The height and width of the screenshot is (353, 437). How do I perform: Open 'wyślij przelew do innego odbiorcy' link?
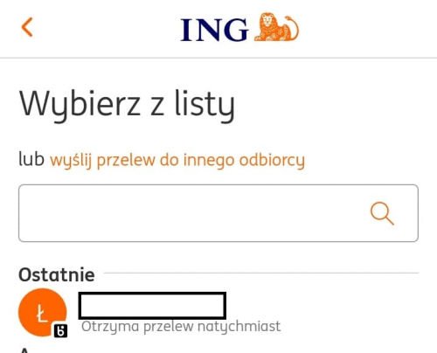click(177, 161)
